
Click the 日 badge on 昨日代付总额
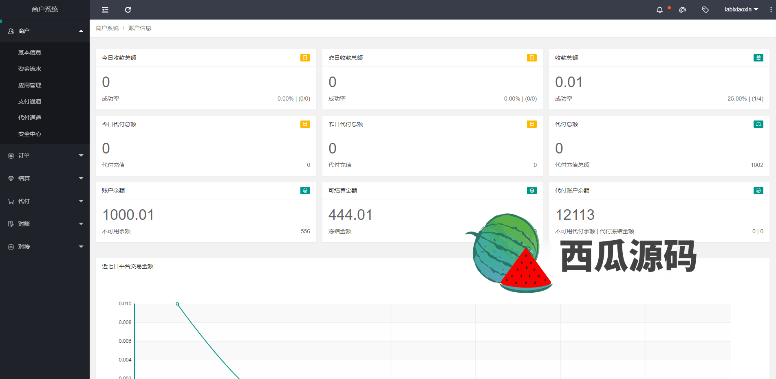tap(532, 124)
